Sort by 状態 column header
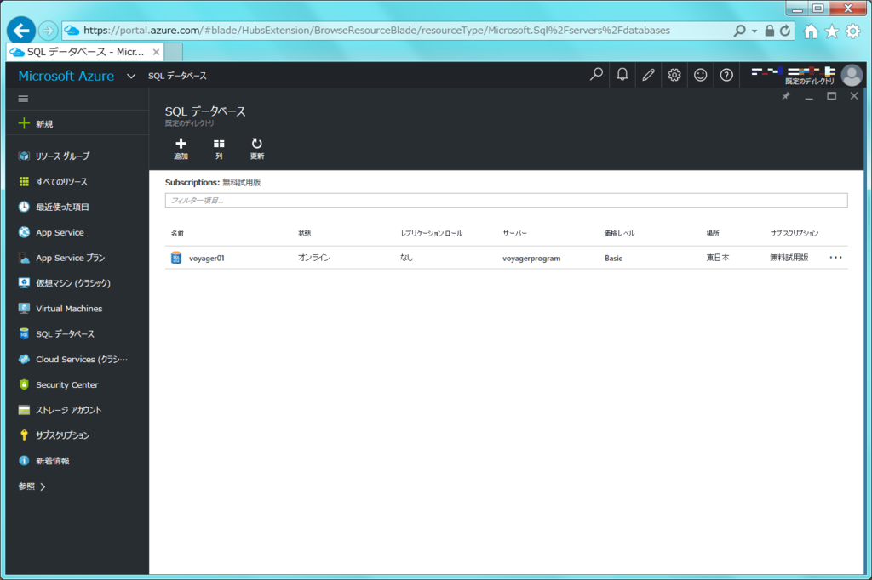The image size is (872, 580). [305, 233]
